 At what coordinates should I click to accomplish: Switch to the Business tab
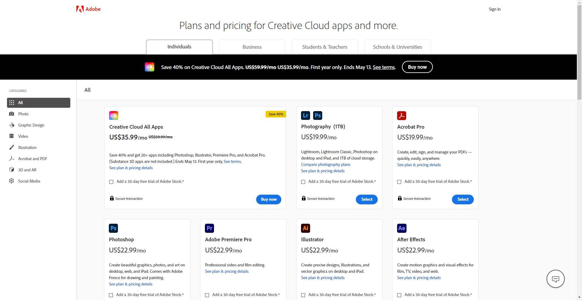pos(252,47)
